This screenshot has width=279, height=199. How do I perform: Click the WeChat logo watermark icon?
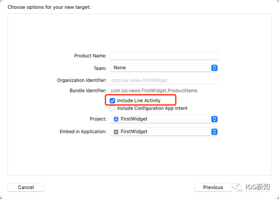(238, 187)
